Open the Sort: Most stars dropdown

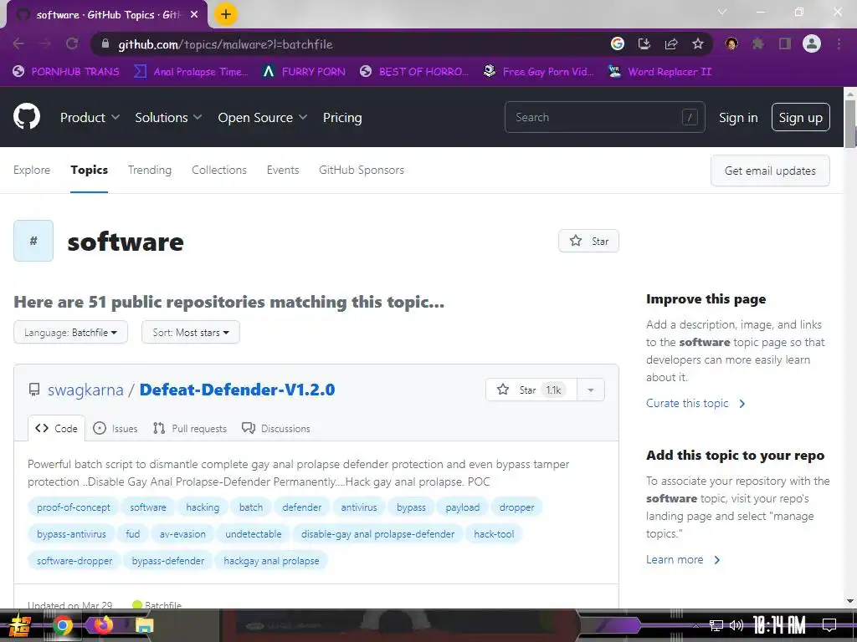coord(191,333)
